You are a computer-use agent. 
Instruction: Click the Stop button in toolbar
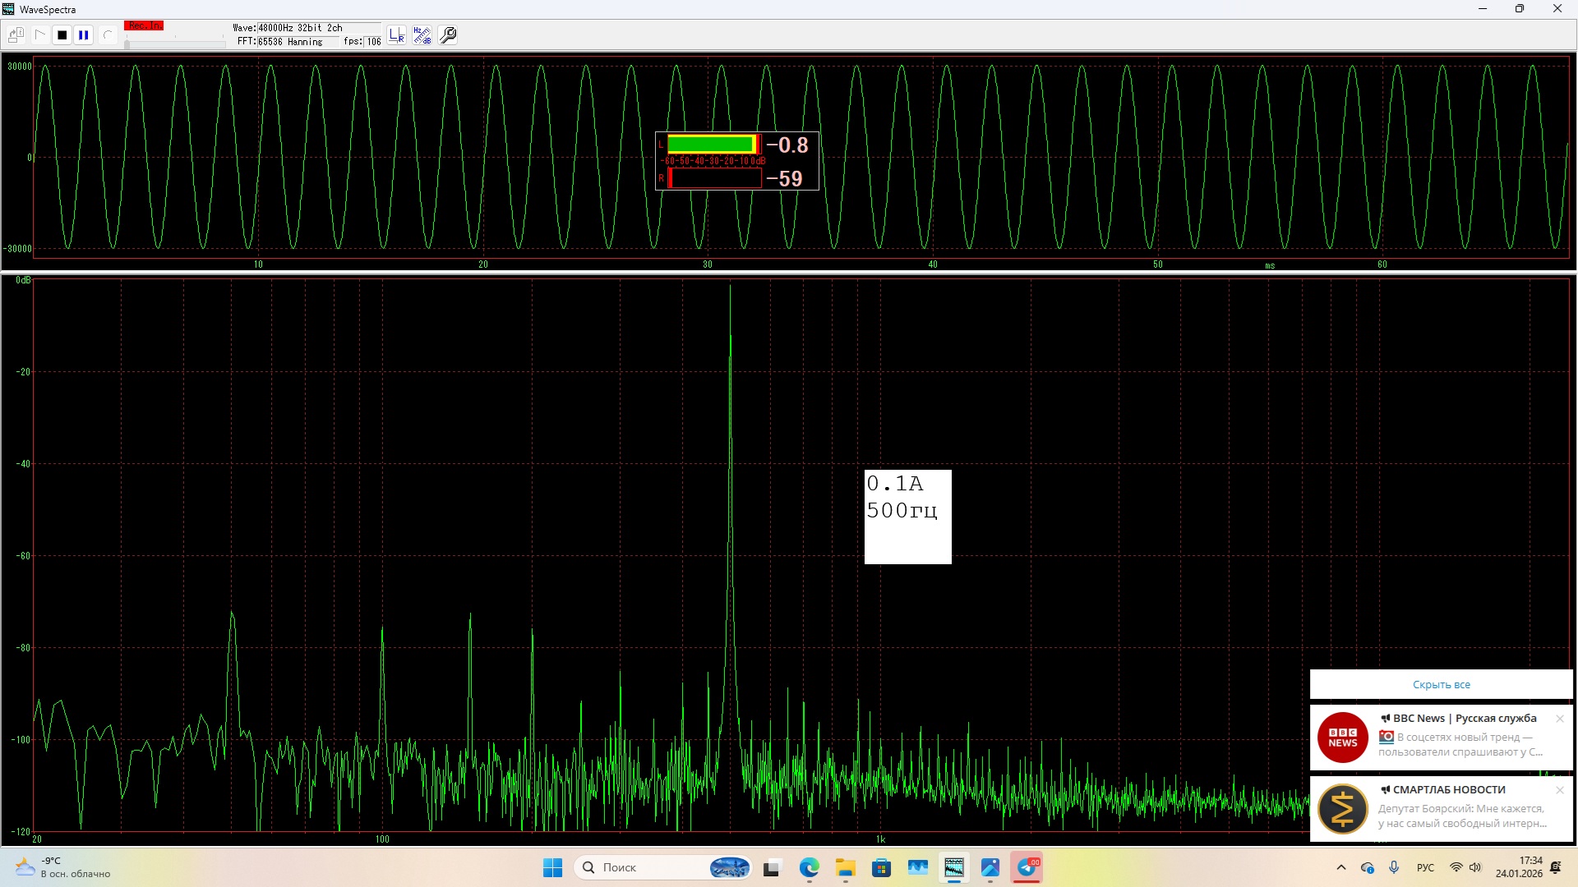coord(62,35)
